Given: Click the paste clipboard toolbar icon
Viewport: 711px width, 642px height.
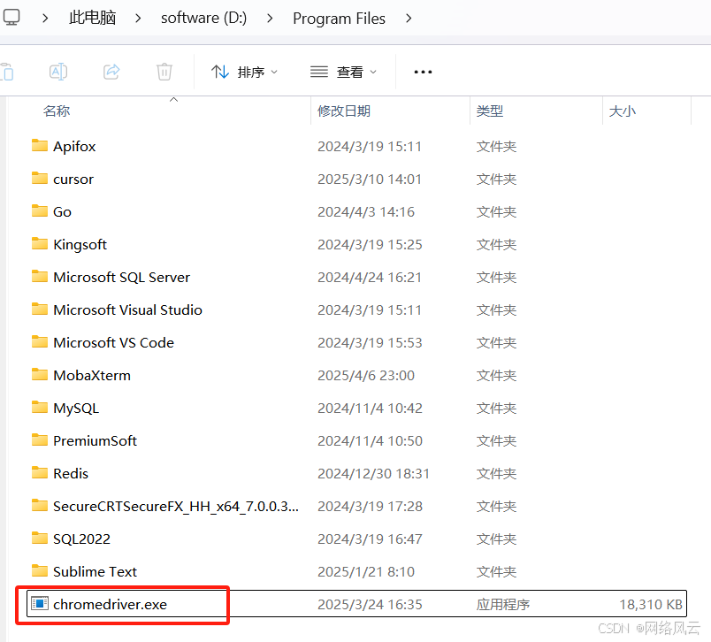Looking at the screenshot, I should (7, 72).
